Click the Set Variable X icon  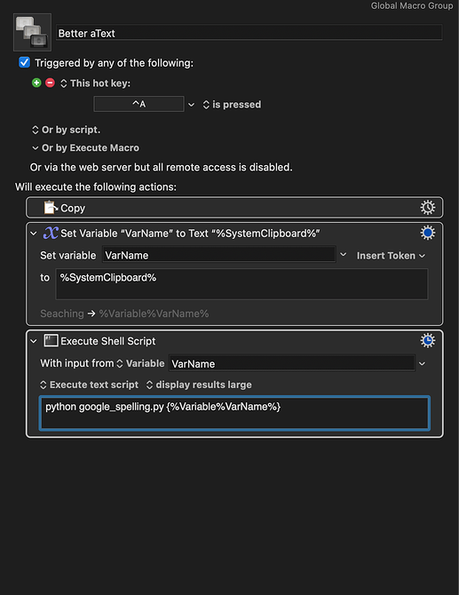click(x=51, y=233)
